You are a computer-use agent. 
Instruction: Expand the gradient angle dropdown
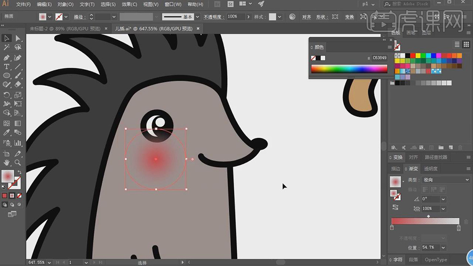(x=443, y=199)
